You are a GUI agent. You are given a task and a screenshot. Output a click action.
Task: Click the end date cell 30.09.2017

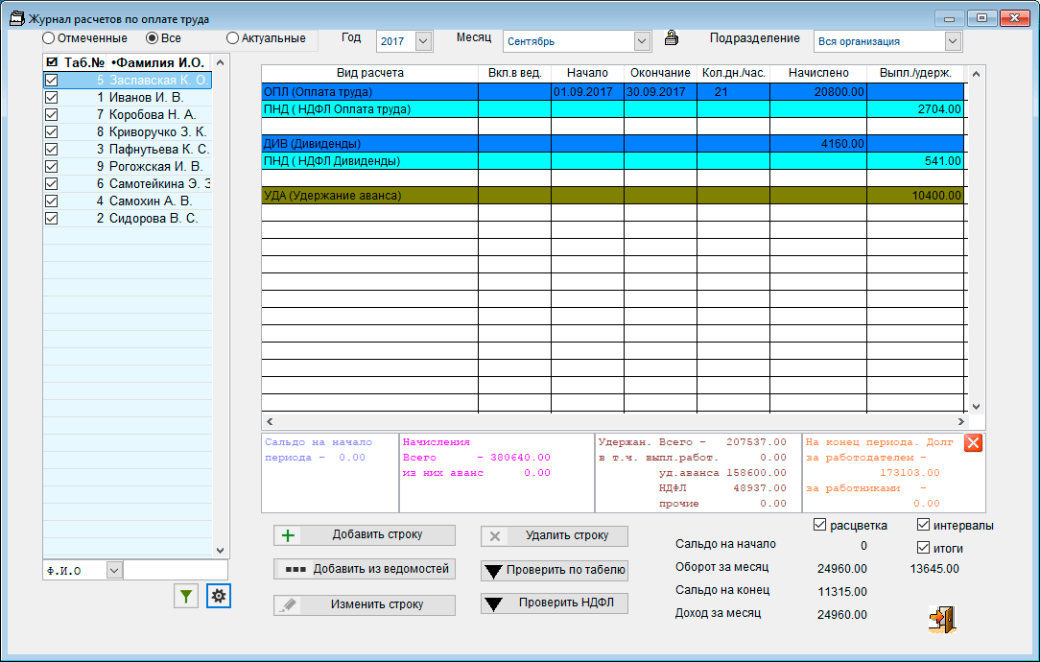(x=661, y=92)
